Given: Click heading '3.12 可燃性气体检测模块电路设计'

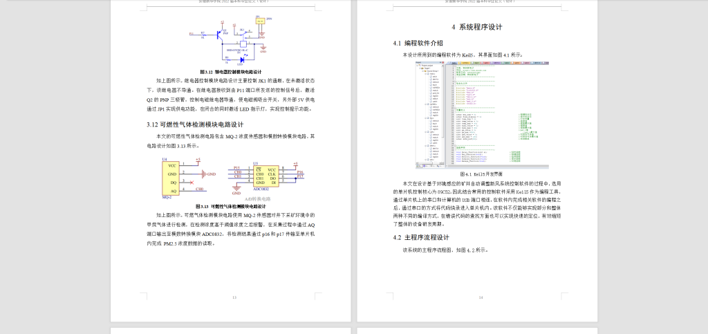Looking at the screenshot, I should coord(195,124).
